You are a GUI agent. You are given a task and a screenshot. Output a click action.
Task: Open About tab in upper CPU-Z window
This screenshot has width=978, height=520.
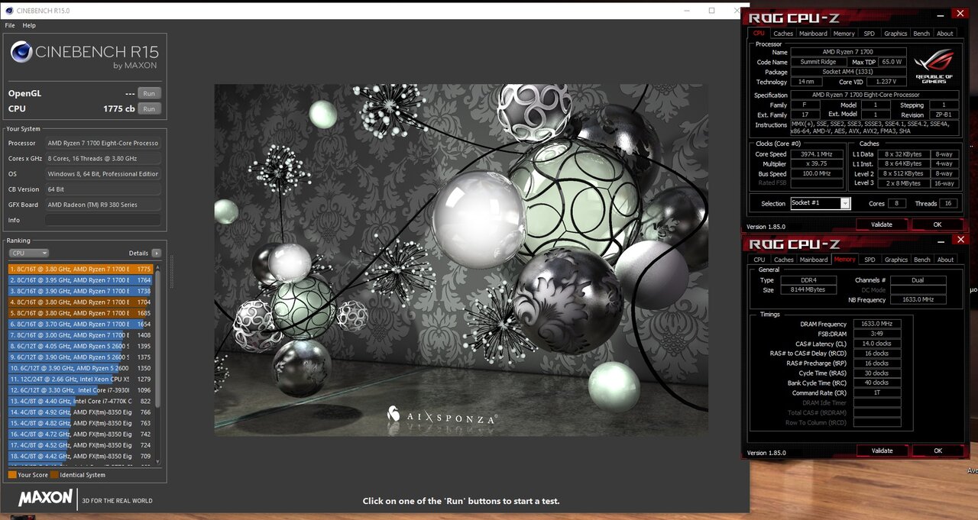click(x=945, y=34)
